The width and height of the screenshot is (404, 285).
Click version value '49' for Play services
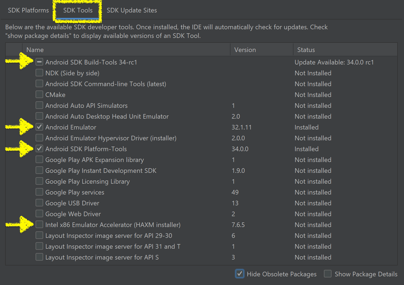point(235,192)
